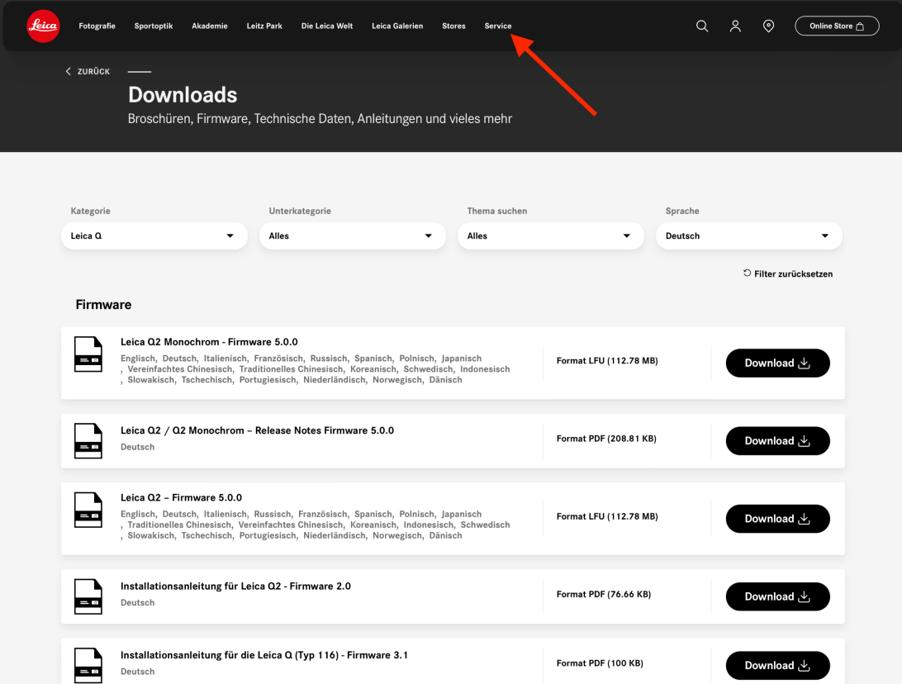
Task: Click Filter zurücksetzen link
Action: (x=788, y=273)
